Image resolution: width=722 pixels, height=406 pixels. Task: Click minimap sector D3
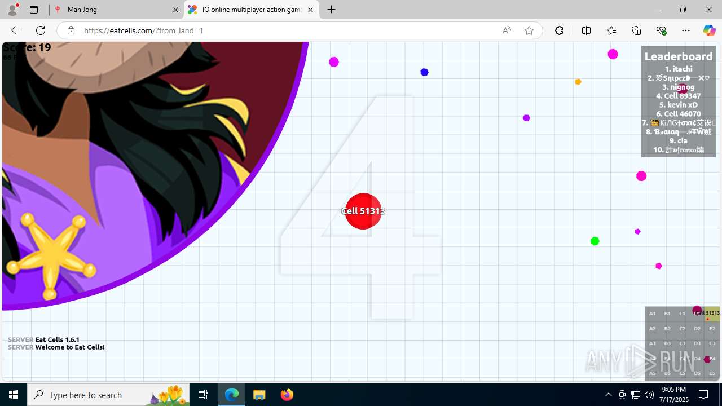[697, 343]
